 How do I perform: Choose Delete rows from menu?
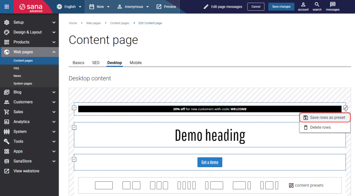click(325, 127)
